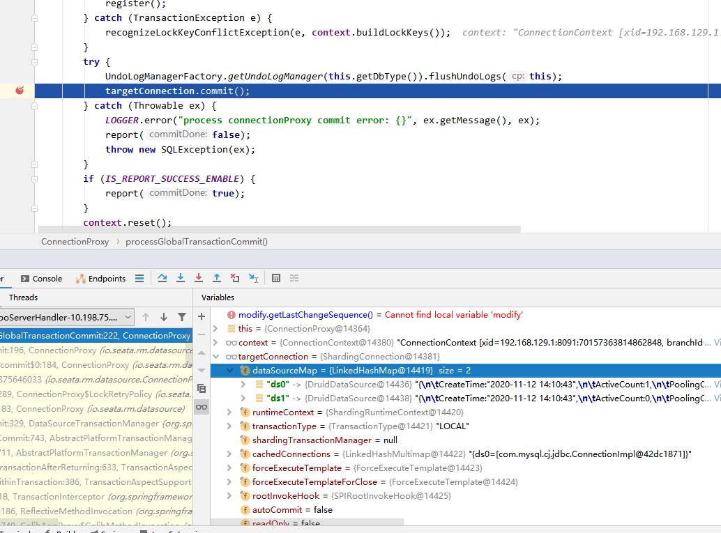This screenshot has height=533, width=721.
Task: Click the Run to Cursor icon
Action: tap(253, 278)
